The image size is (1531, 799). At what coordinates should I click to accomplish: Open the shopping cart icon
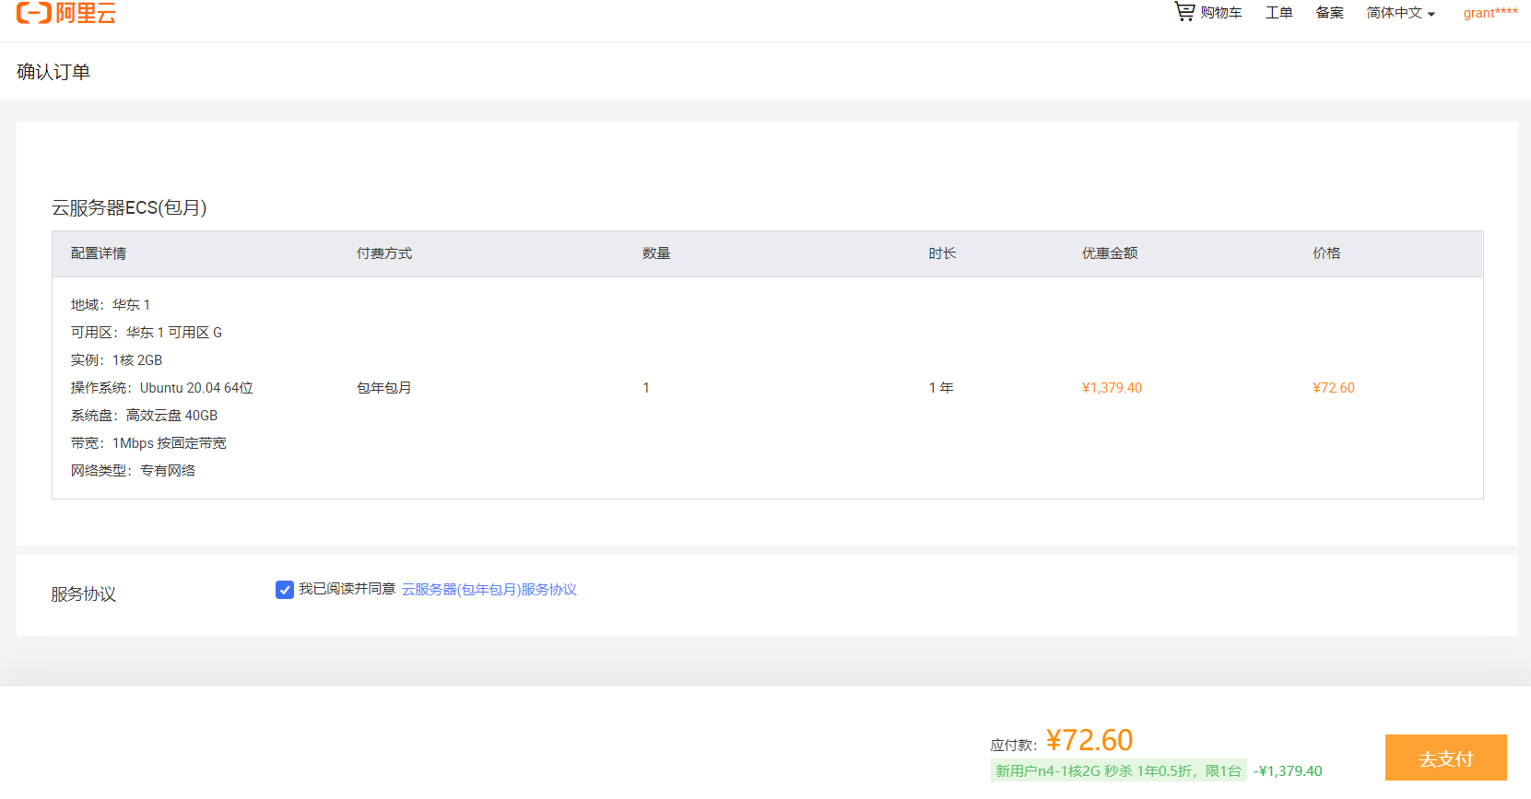1184,11
